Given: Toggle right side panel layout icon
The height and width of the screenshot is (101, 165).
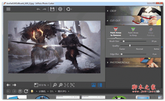Looking at the screenshot, I should pyautogui.click(x=100, y=85).
